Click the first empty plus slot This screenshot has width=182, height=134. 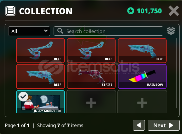point(91,102)
